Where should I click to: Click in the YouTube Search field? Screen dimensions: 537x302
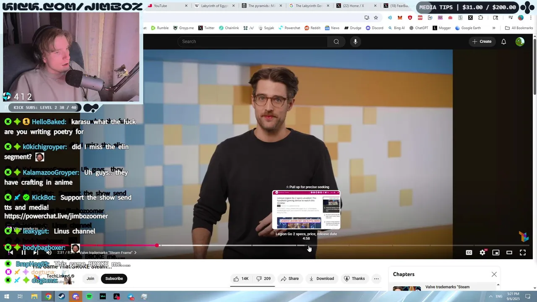click(x=253, y=42)
